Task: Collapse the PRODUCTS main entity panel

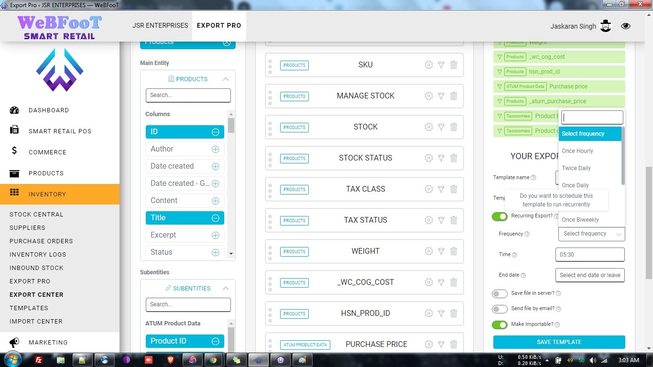Action: pyautogui.click(x=226, y=79)
